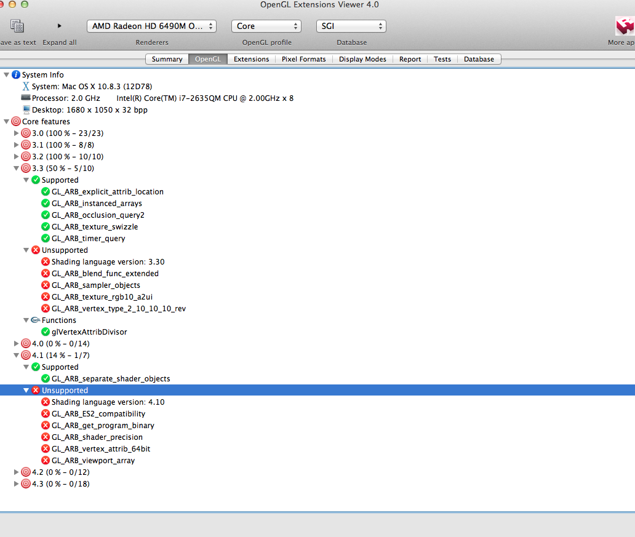Click the target icon beside 4.0
635x537 pixels.
pos(26,343)
